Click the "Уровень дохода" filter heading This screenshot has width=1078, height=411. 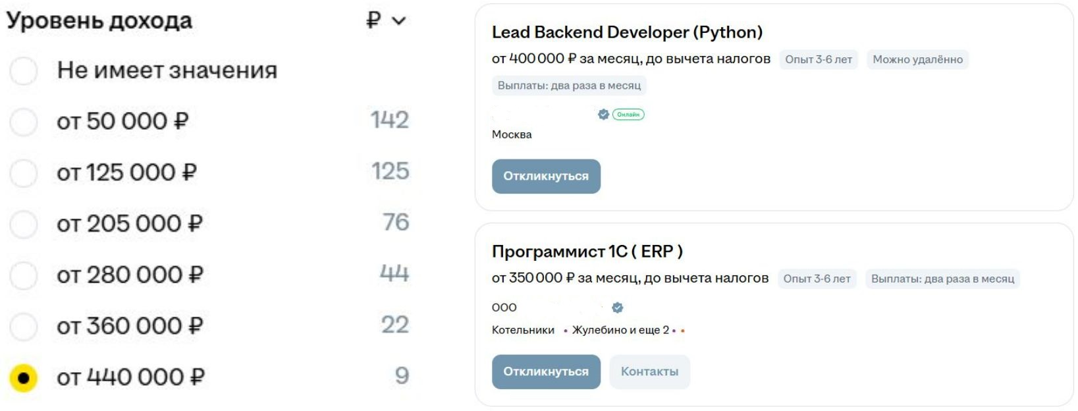click(99, 21)
